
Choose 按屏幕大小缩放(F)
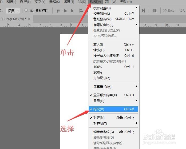pos(113,55)
